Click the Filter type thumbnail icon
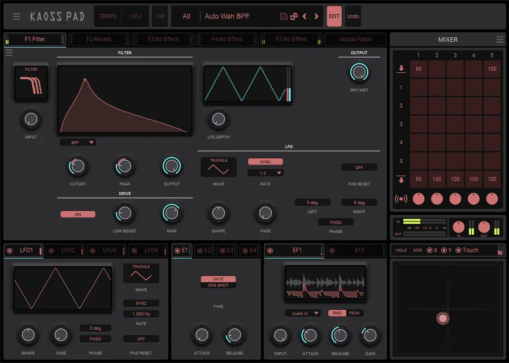This screenshot has width=509, height=363. point(31,83)
